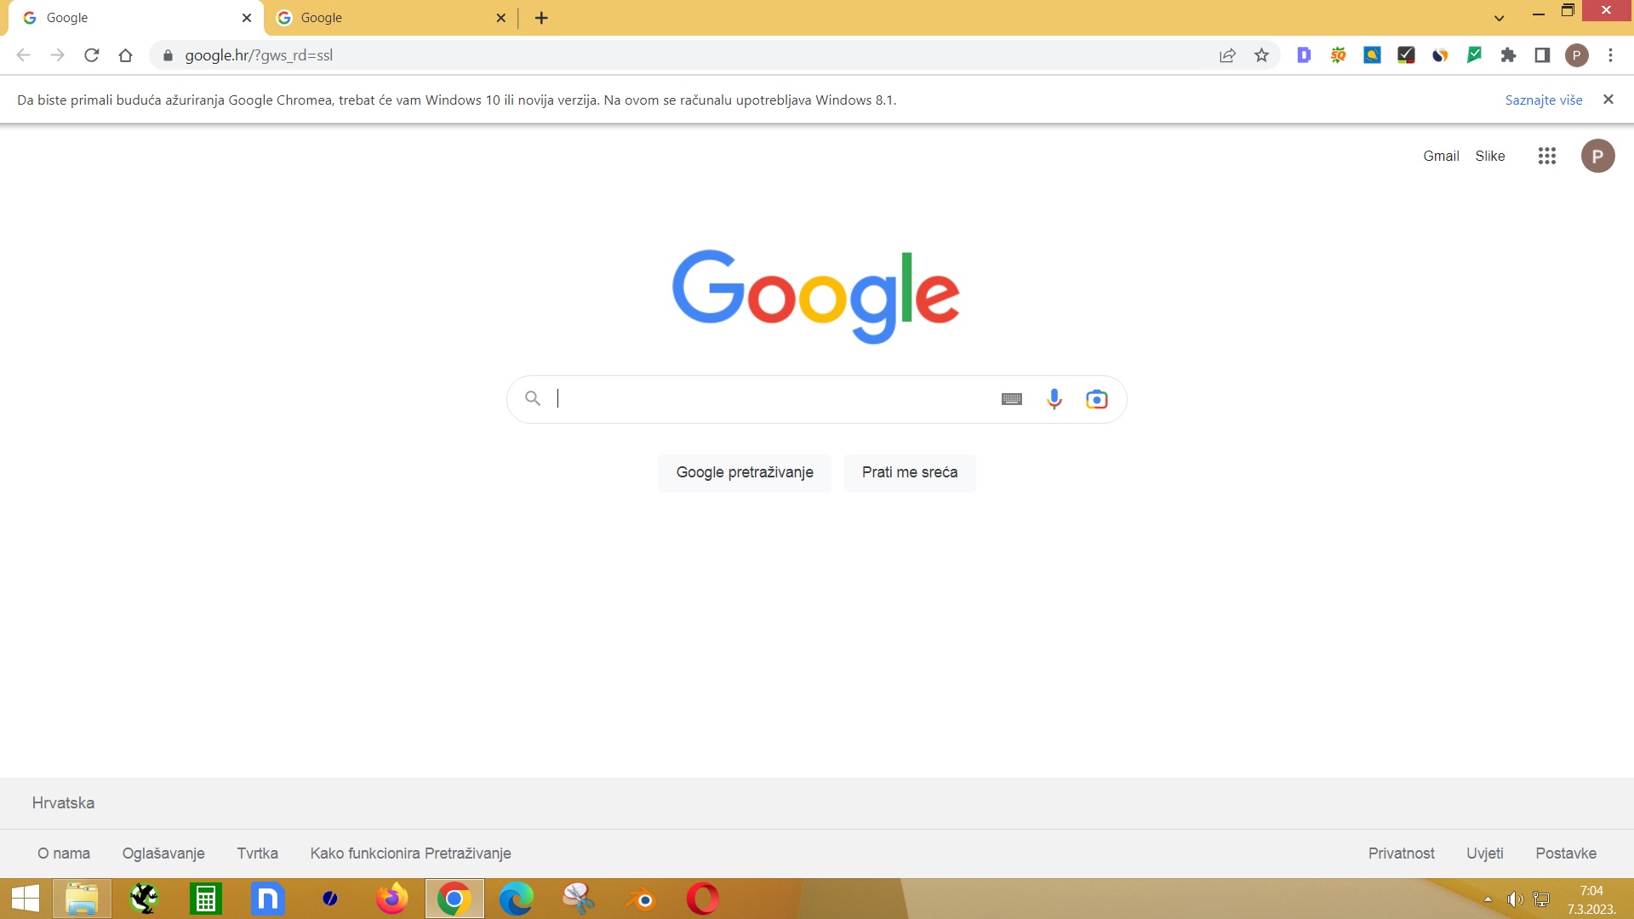This screenshot has height=919, width=1634.
Task: Open the purple D extension
Action: pos(1304,55)
